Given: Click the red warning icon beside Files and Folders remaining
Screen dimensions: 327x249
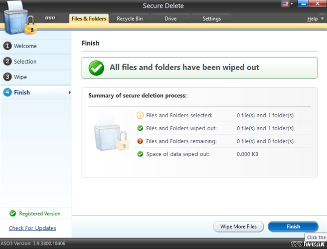Looking at the screenshot, I should click(x=140, y=141).
